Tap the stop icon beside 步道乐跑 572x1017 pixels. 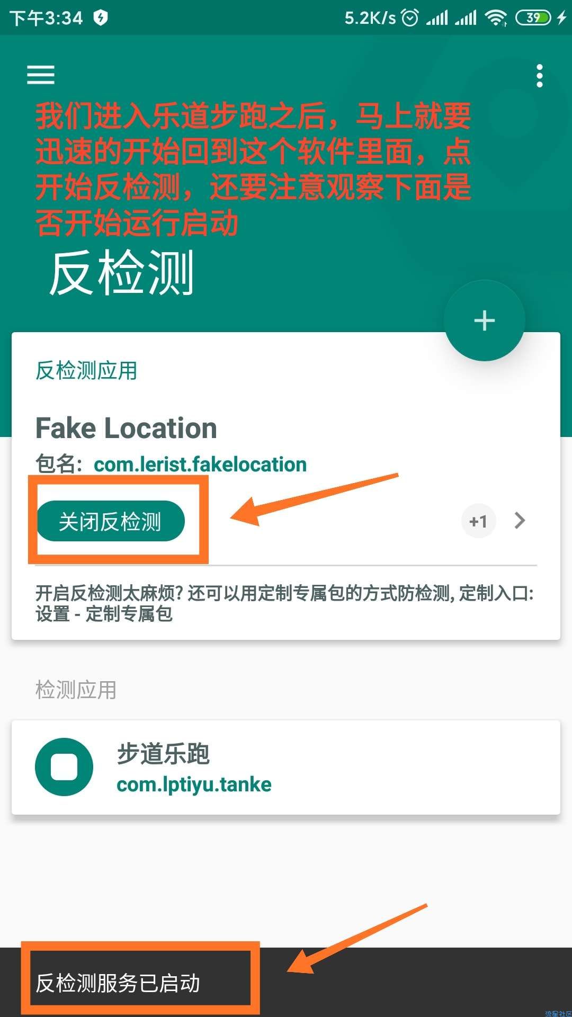tap(64, 766)
